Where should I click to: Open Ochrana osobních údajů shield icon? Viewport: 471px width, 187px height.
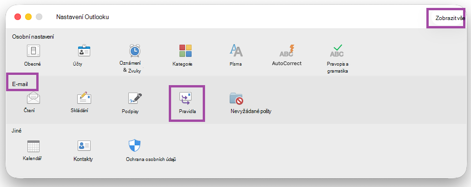point(134,146)
